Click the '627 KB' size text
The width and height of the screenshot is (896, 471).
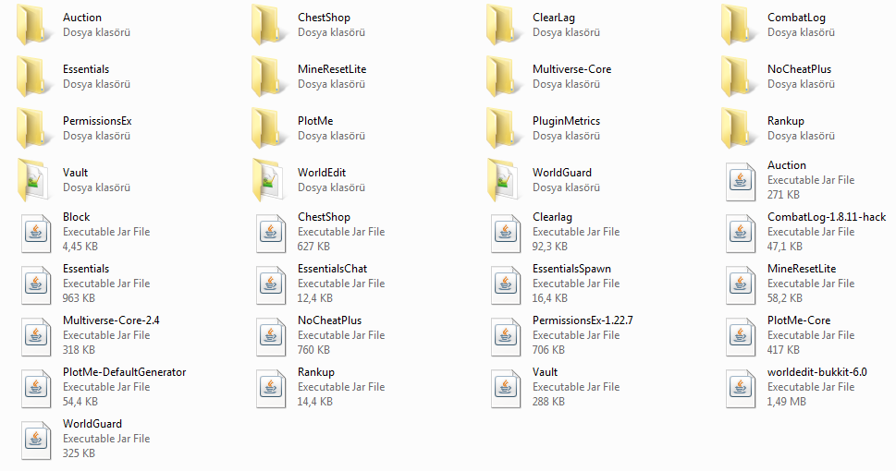coord(313,247)
